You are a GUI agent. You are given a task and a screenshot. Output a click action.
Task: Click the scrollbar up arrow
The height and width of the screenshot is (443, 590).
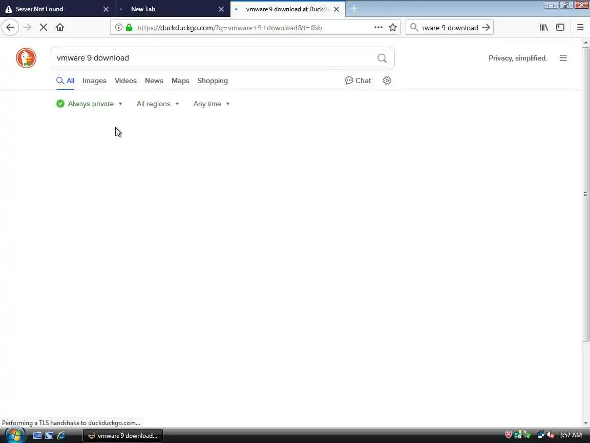click(585, 43)
